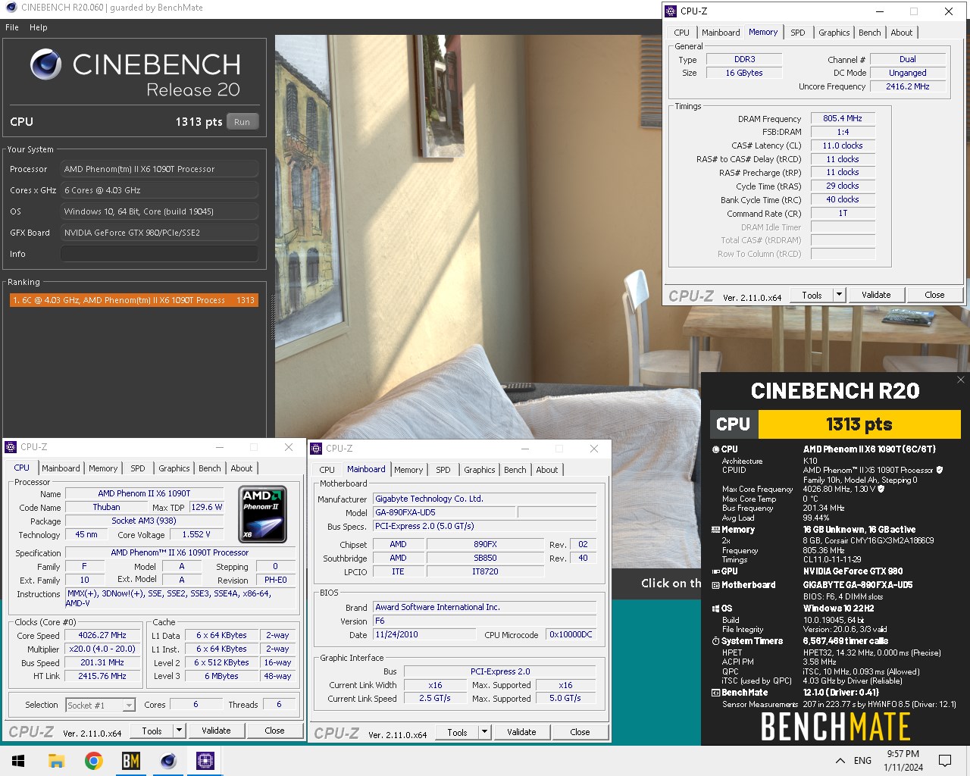The height and width of the screenshot is (776, 970).
Task: Click Tools button in CPU-Z Mainboard window
Action: 457,732
